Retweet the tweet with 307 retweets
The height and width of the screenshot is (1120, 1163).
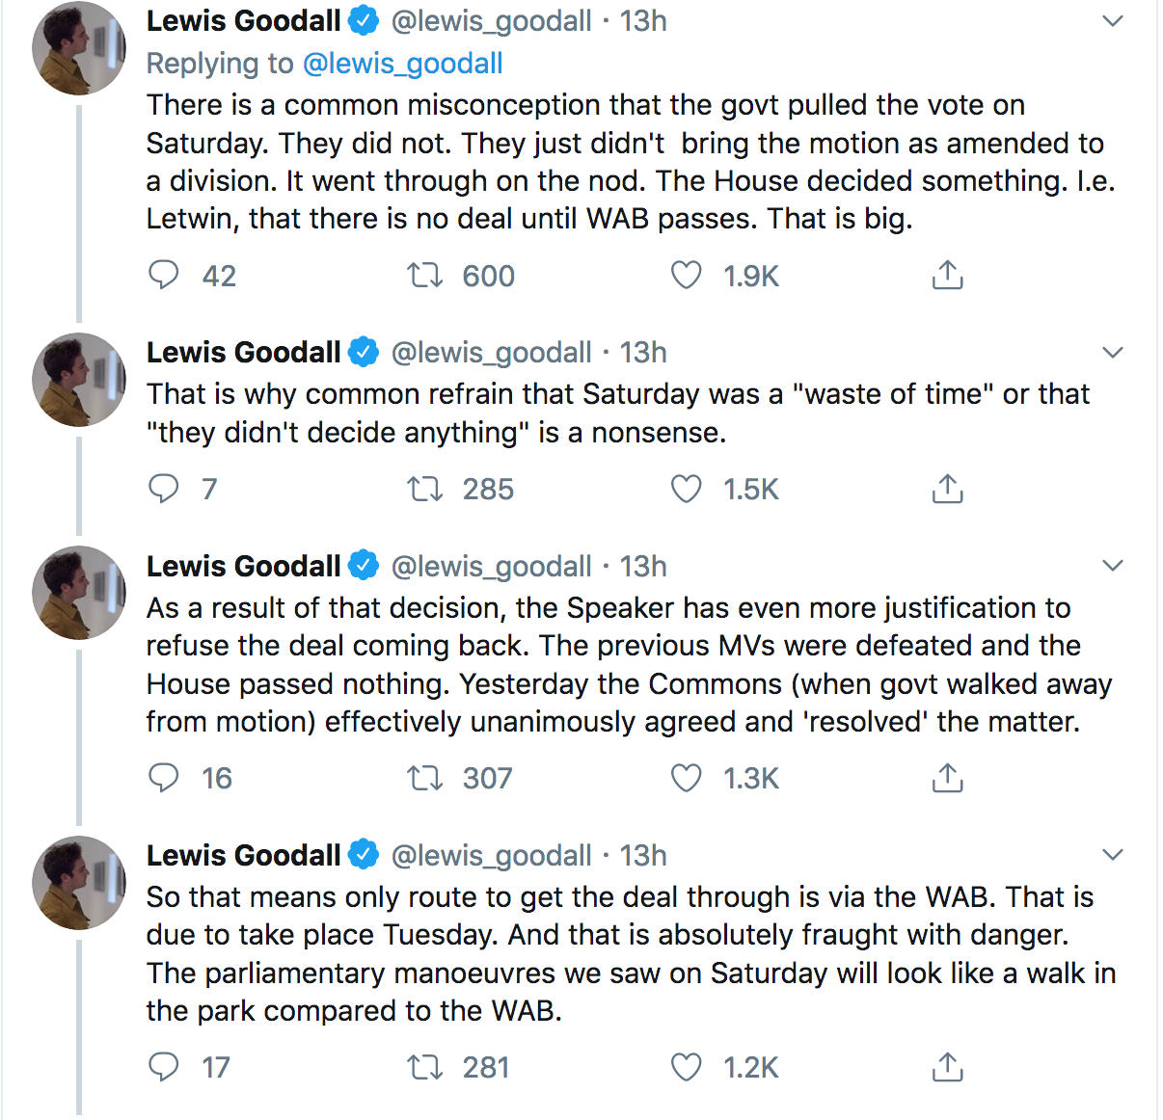pyautogui.click(x=424, y=778)
